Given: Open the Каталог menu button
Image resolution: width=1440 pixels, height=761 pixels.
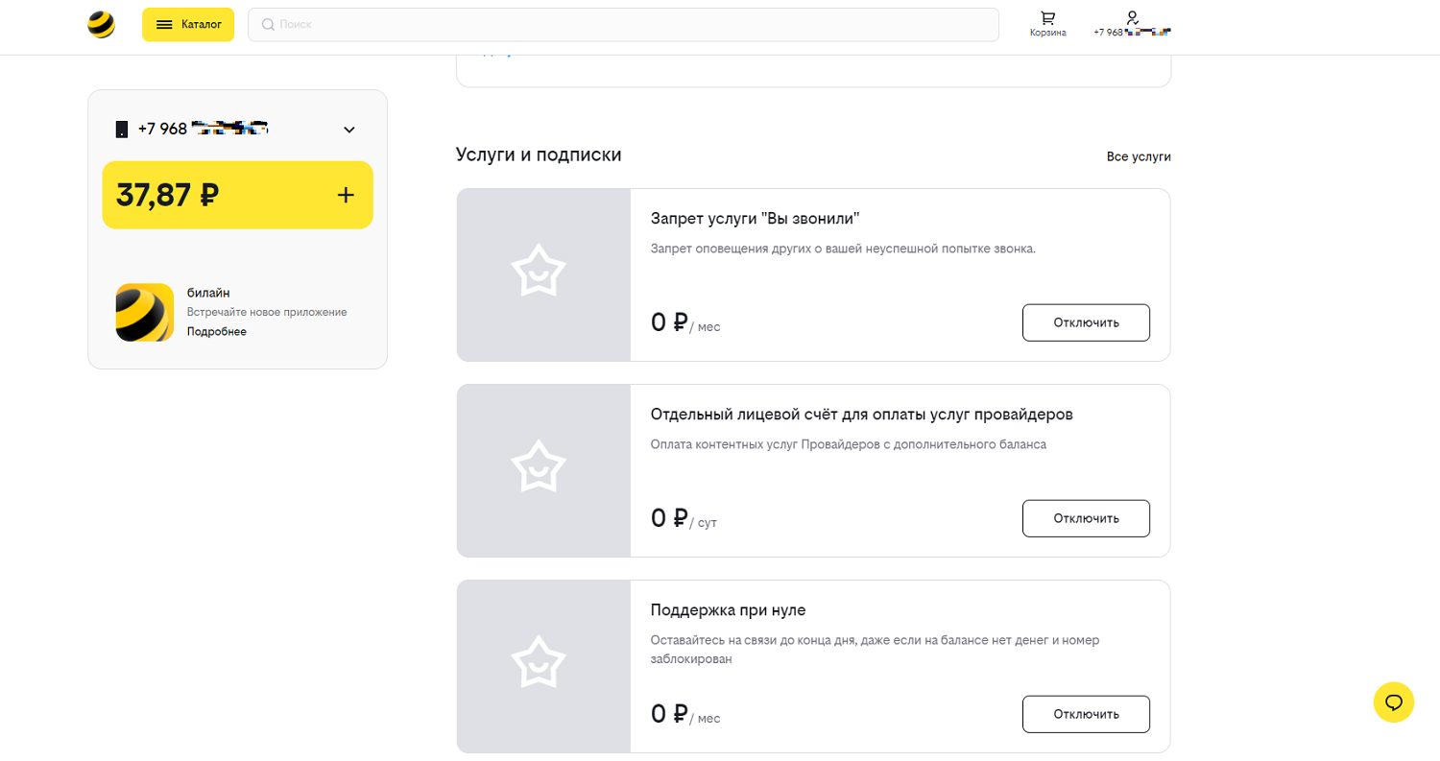Looking at the screenshot, I should 188,25.
